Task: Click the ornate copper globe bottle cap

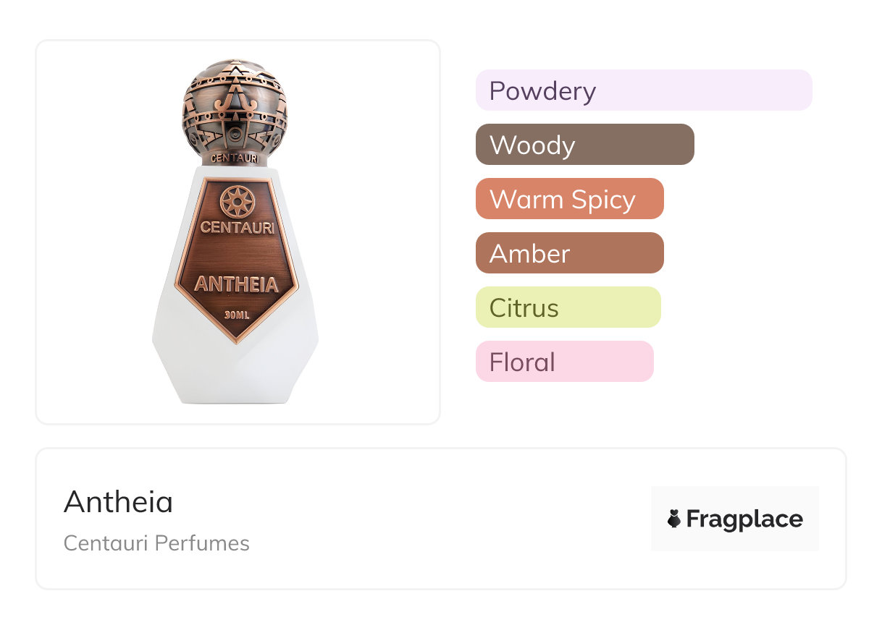Action: click(235, 103)
